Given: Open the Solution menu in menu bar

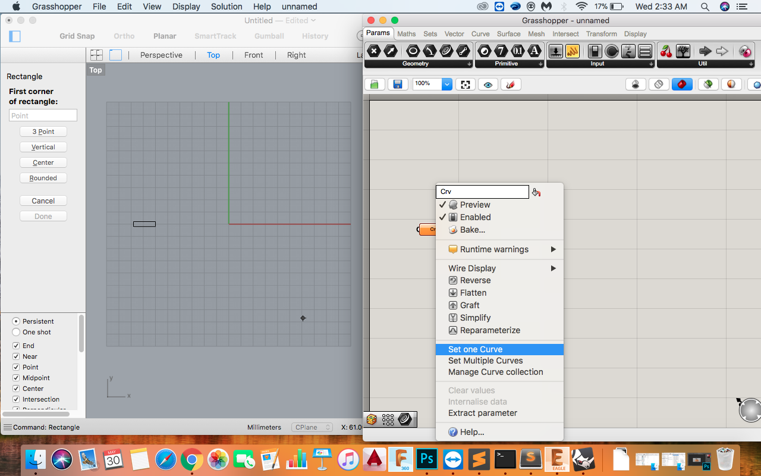Looking at the screenshot, I should click(227, 7).
